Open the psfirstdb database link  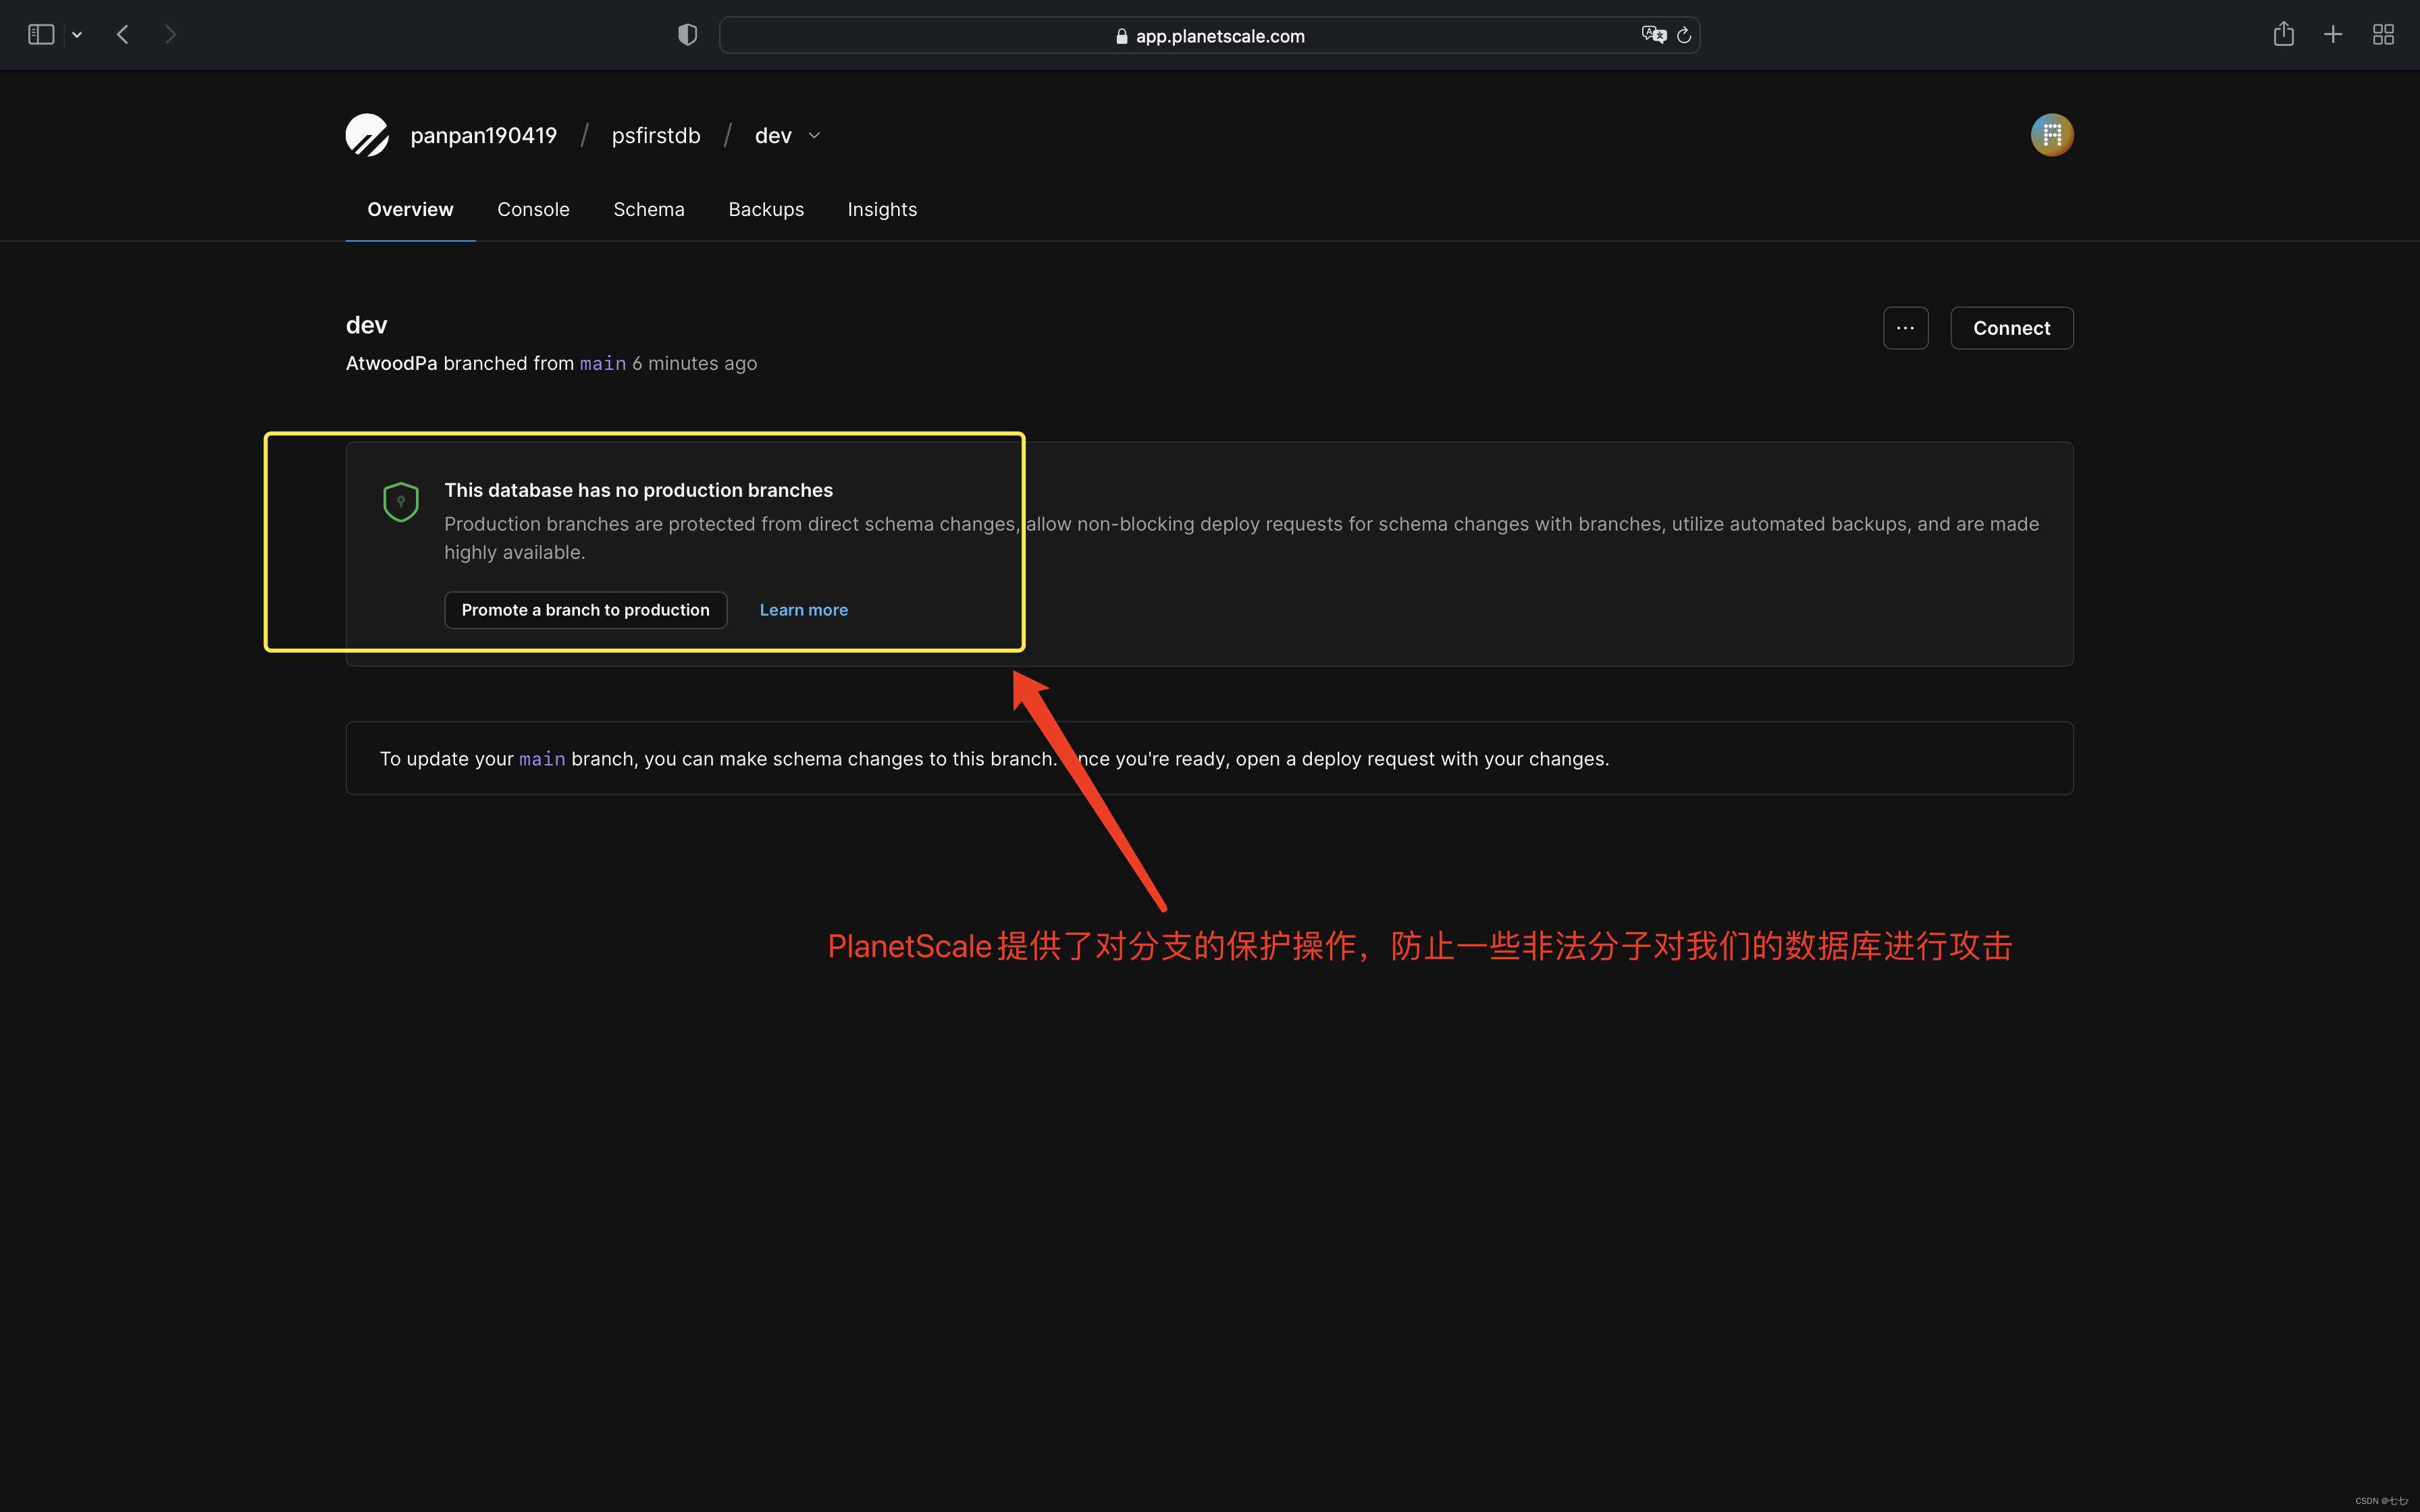(x=656, y=135)
